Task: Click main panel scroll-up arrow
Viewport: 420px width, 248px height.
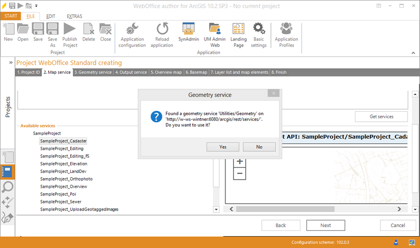Action: click(415, 94)
